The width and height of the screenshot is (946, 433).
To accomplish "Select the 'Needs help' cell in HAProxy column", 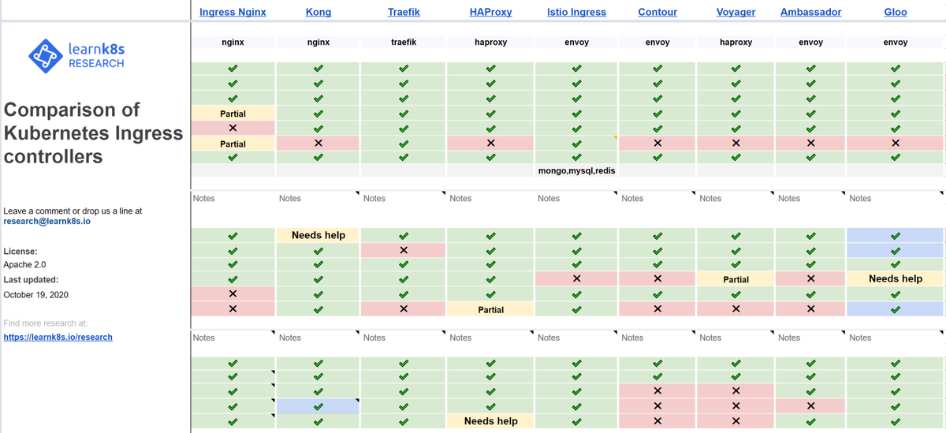I will (490, 421).
